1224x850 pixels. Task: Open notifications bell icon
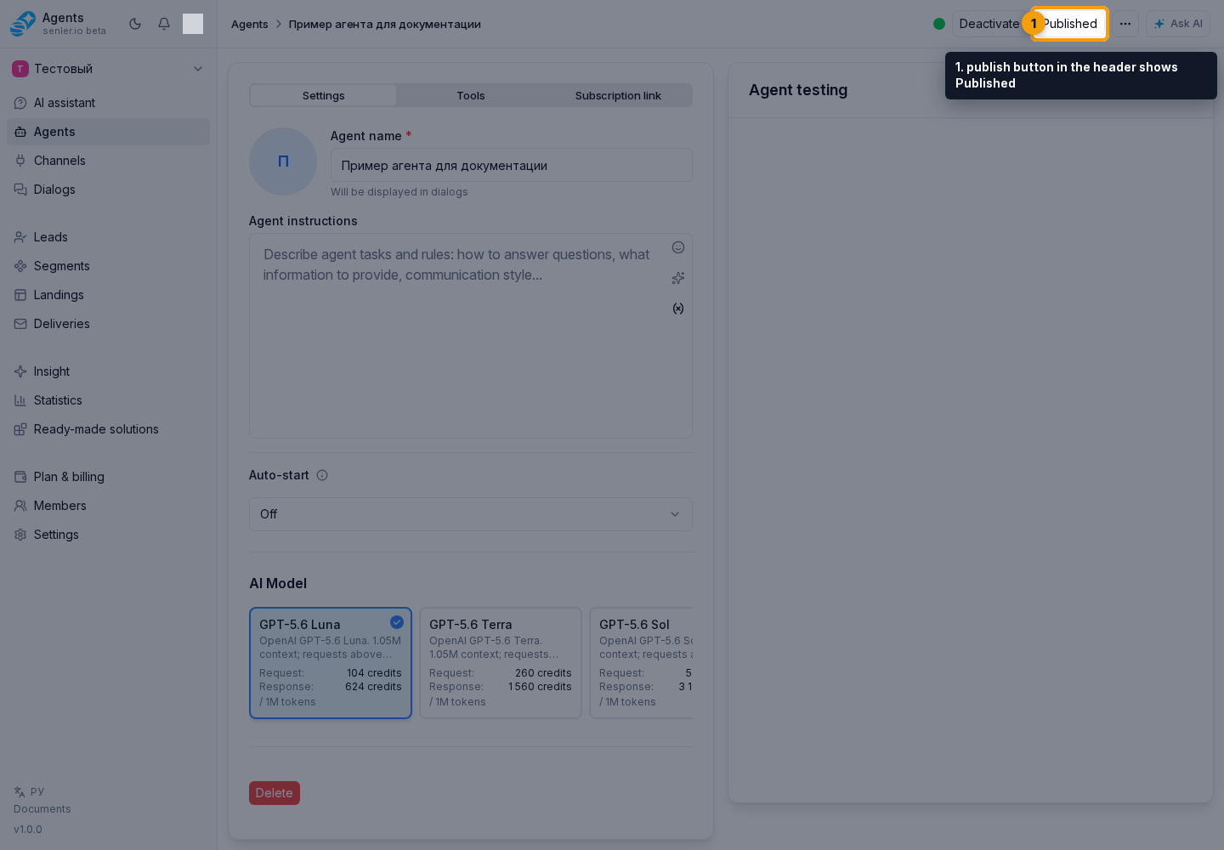pos(164,24)
